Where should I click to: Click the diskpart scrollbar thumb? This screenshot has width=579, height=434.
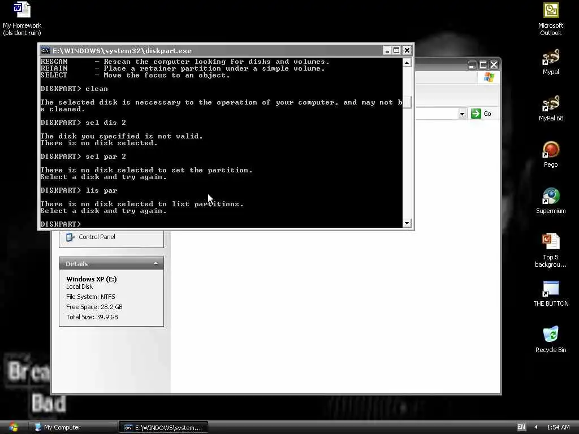tap(407, 102)
